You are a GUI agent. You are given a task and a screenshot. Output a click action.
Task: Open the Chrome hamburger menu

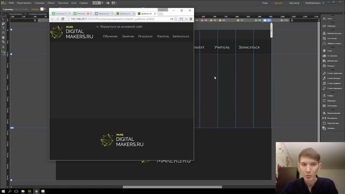[x=191, y=19]
